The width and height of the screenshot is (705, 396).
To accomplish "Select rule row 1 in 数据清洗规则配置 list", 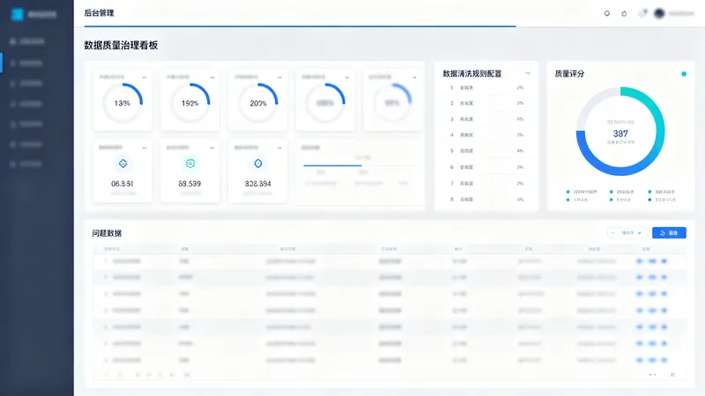I will click(x=486, y=87).
